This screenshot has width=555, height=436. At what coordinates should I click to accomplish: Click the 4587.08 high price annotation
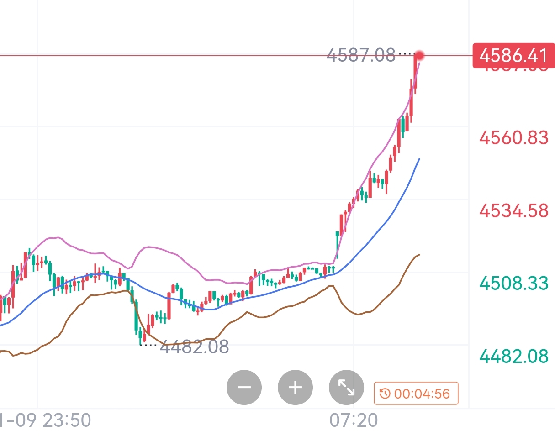coord(360,56)
